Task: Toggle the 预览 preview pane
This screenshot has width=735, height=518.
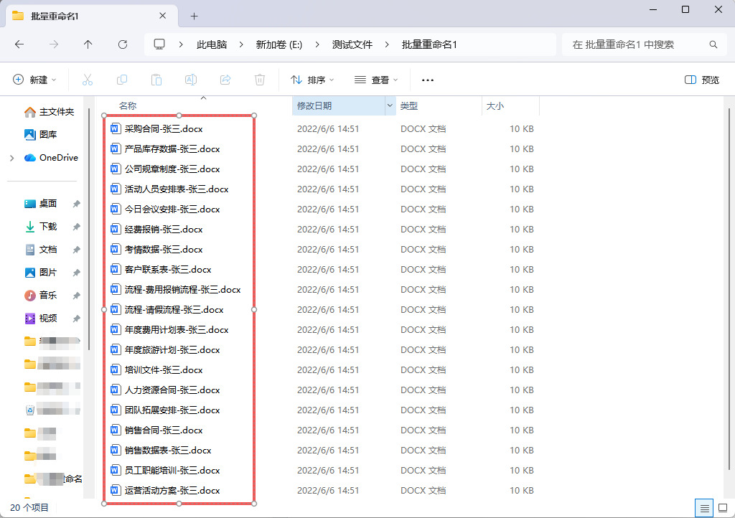Action: pos(702,80)
